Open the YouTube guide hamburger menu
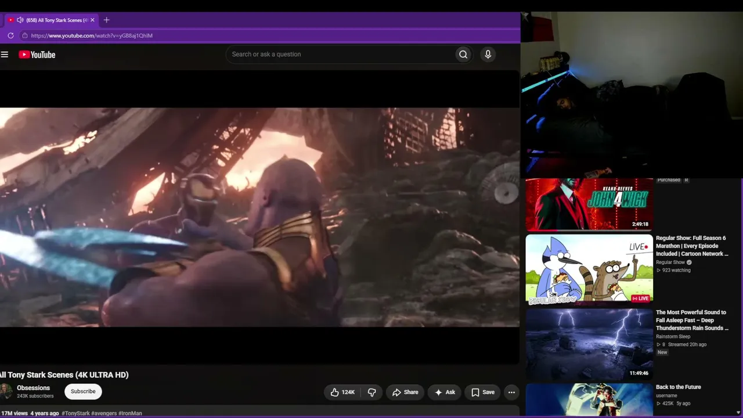 (5, 55)
